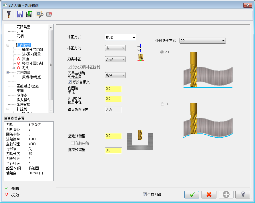255x203 pixels.
Task: Click the compensation direction arrow diagram icon
Action: click(x=139, y=48)
